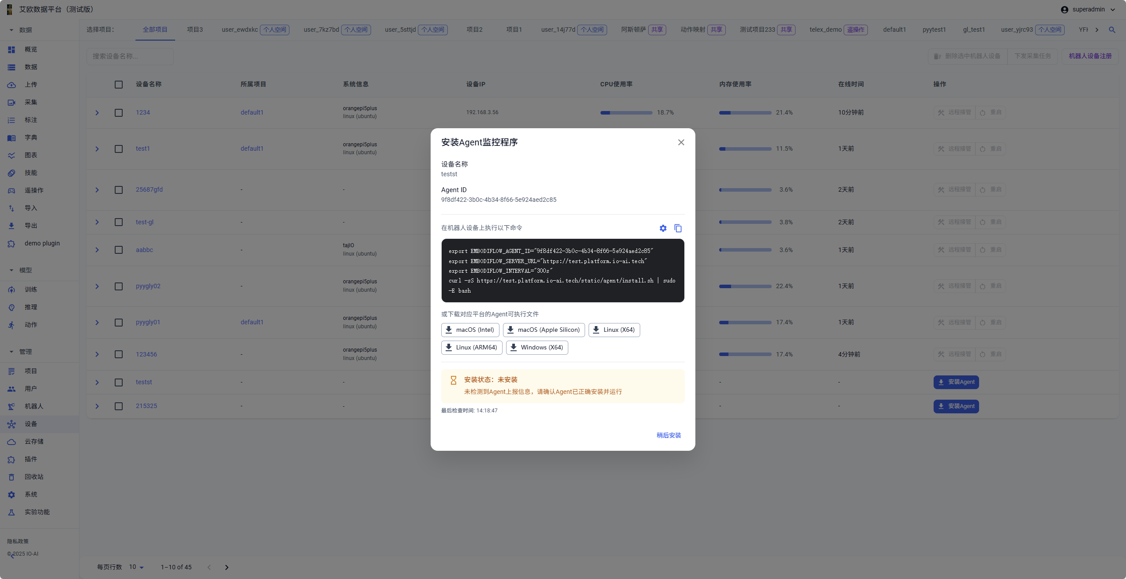1126x579 pixels.
Task: Open the experimental features flask icon
Action: tap(11, 512)
